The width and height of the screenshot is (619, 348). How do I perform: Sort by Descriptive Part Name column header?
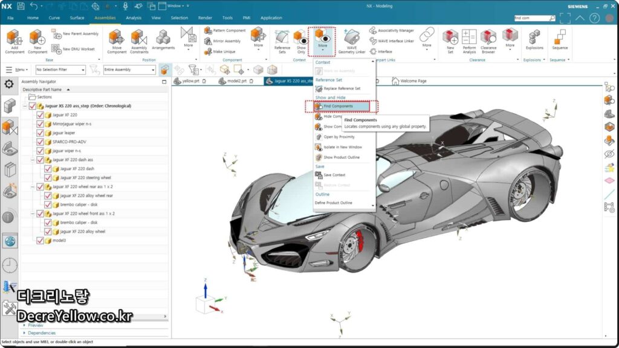(x=42, y=90)
